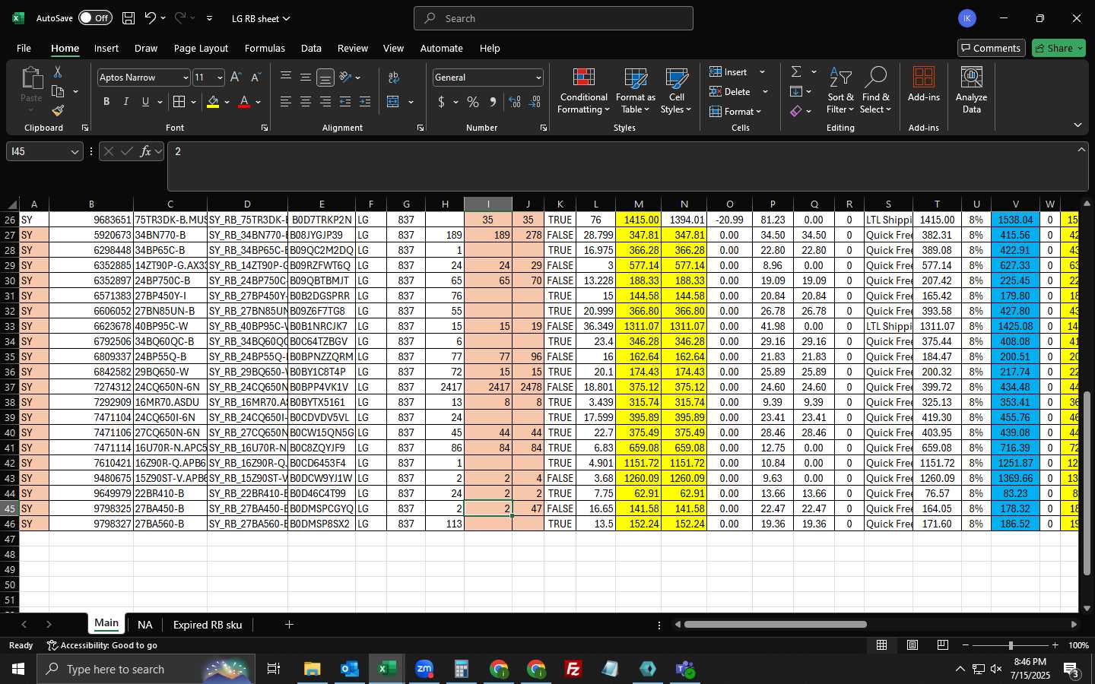Toggle Bottom Align button
Image resolution: width=1095 pixels, height=684 pixels.
[x=325, y=78]
